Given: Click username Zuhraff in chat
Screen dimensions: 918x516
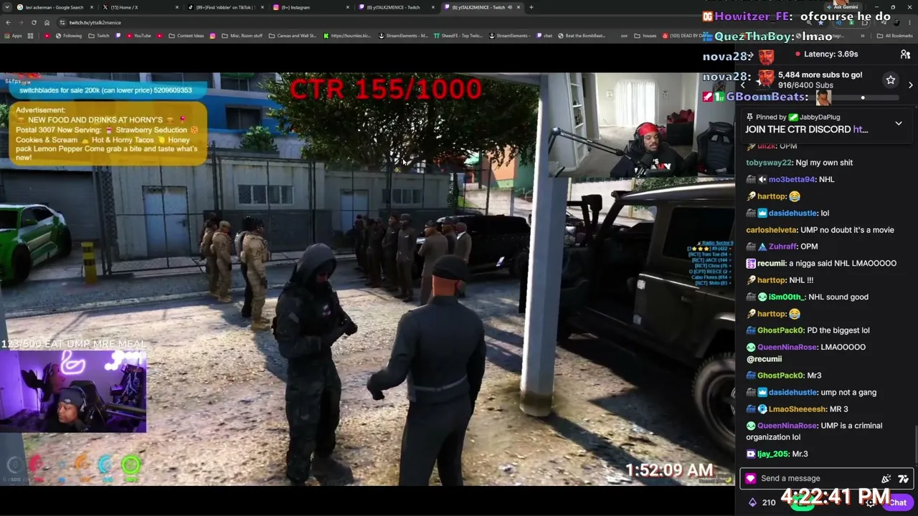Looking at the screenshot, I should coord(783,247).
